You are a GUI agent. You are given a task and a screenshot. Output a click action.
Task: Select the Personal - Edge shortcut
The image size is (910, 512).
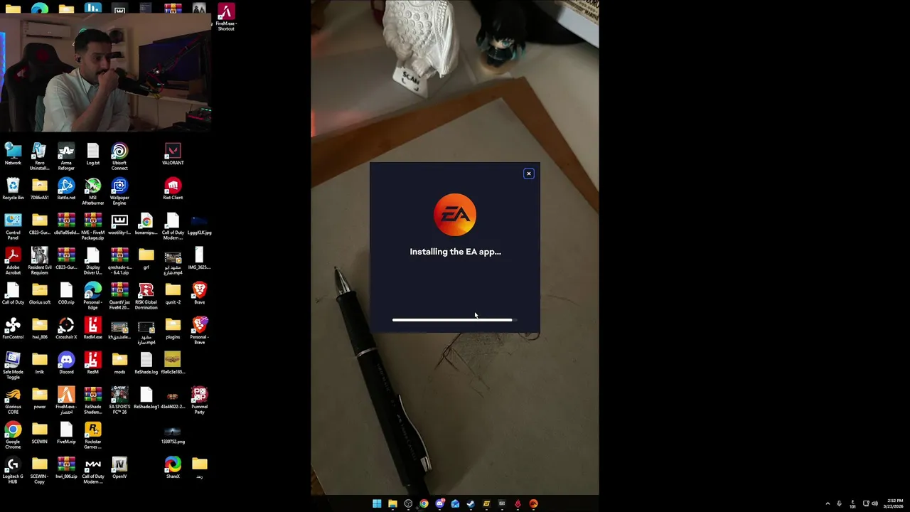pyautogui.click(x=92, y=296)
